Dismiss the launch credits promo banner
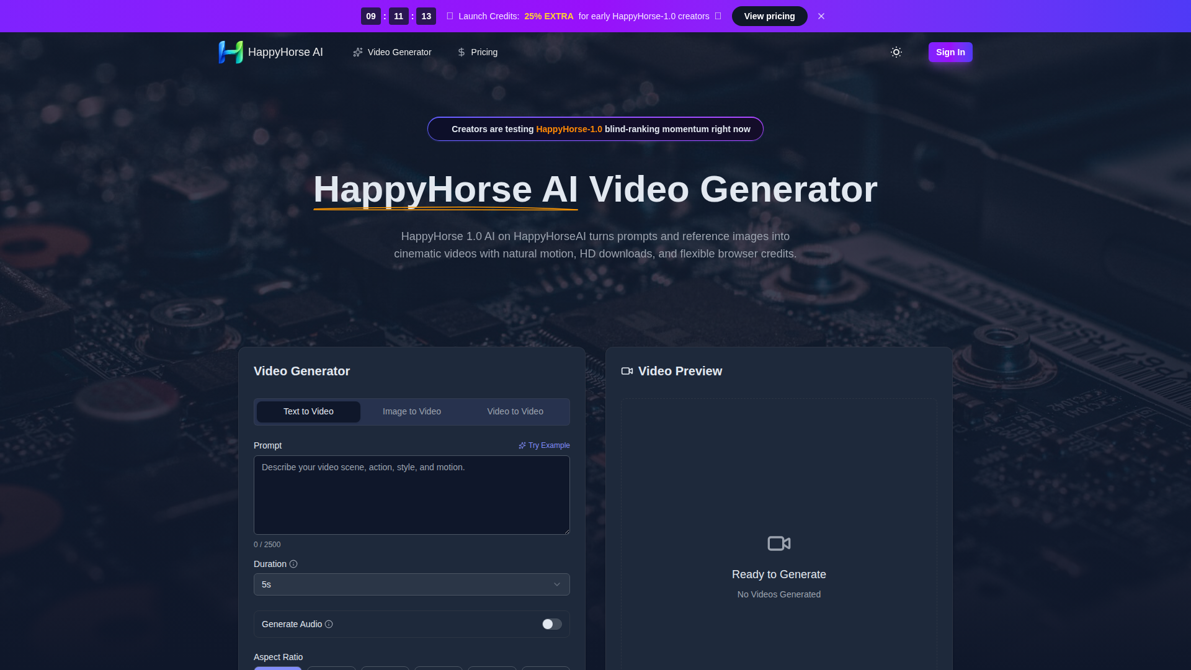 coord(821,16)
